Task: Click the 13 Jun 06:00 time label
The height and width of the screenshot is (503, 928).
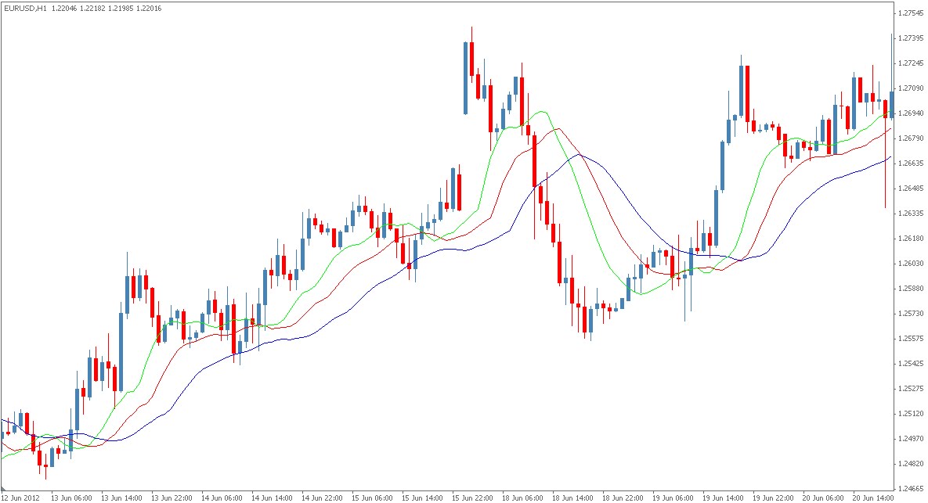Action: click(71, 498)
